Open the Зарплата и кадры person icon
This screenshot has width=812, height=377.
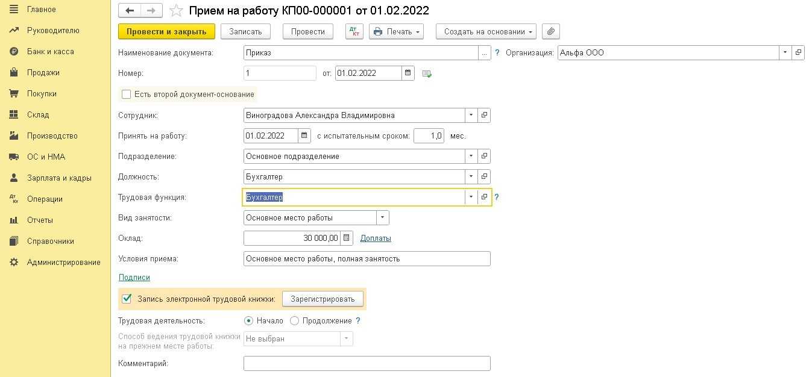tap(14, 178)
